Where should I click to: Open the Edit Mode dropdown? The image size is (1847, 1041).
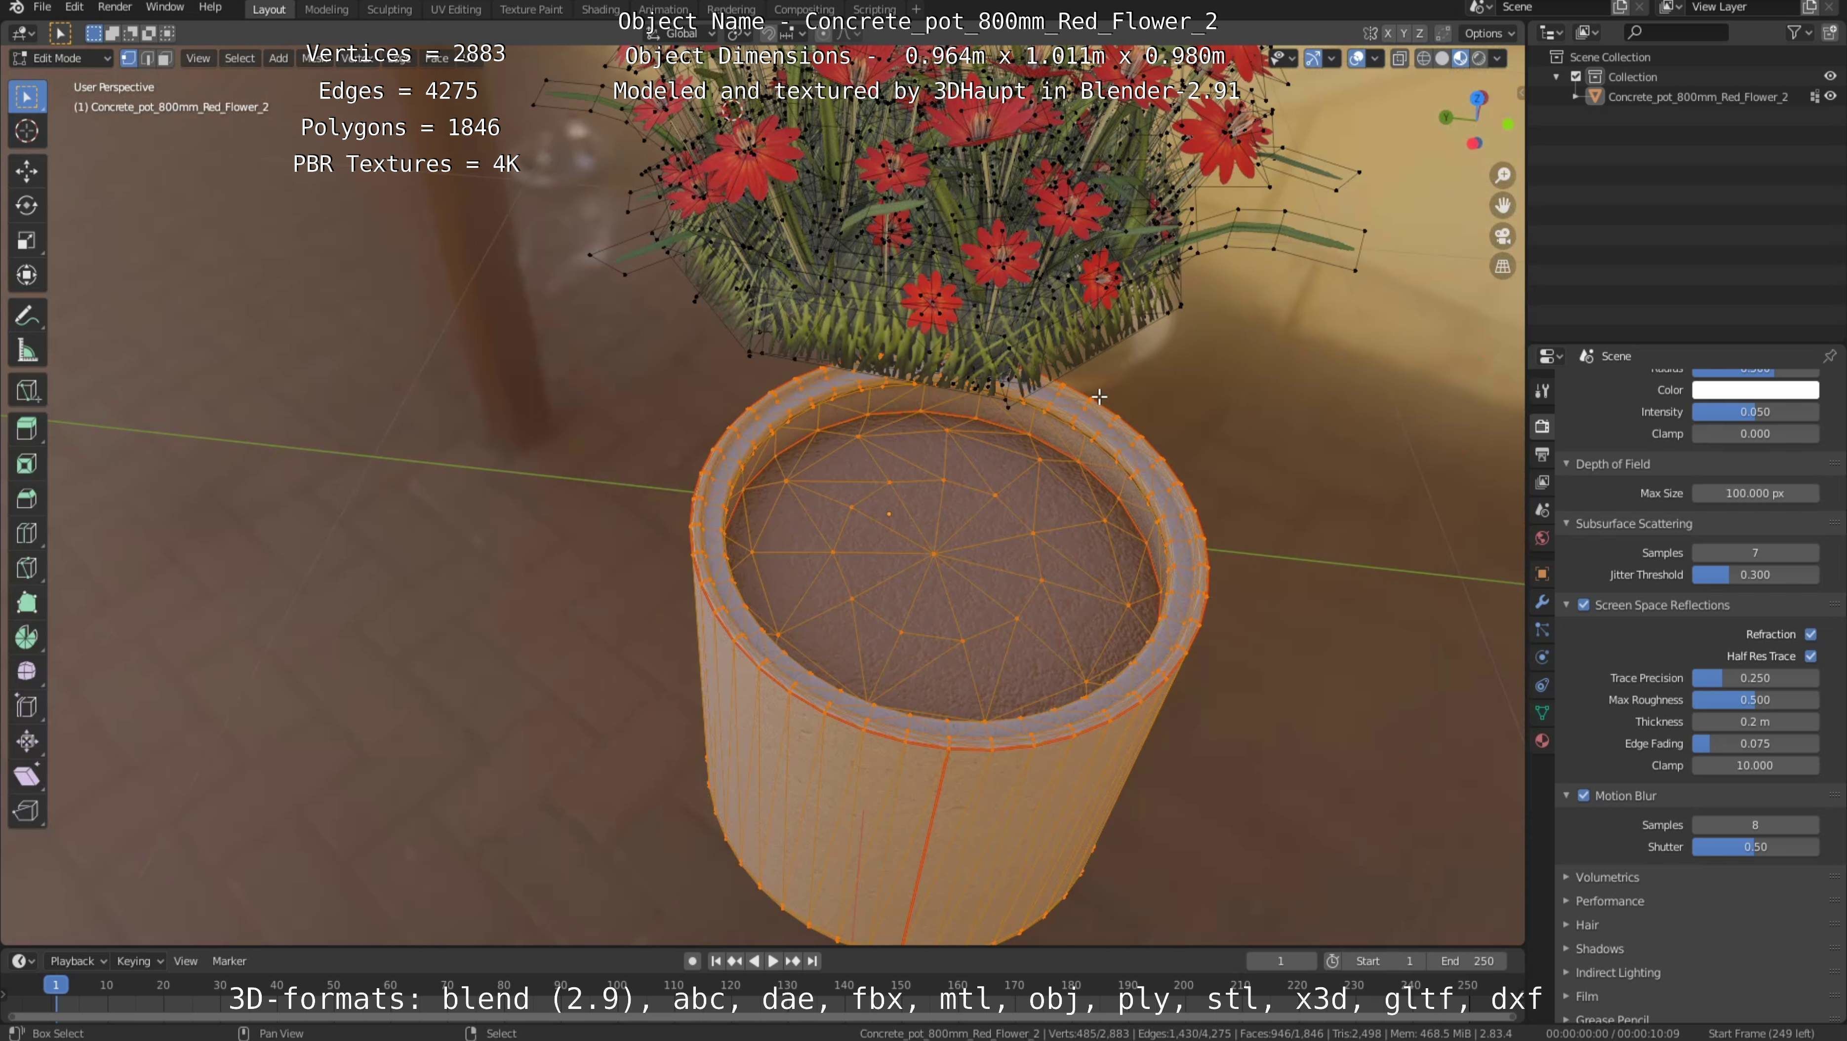pyautogui.click(x=62, y=58)
